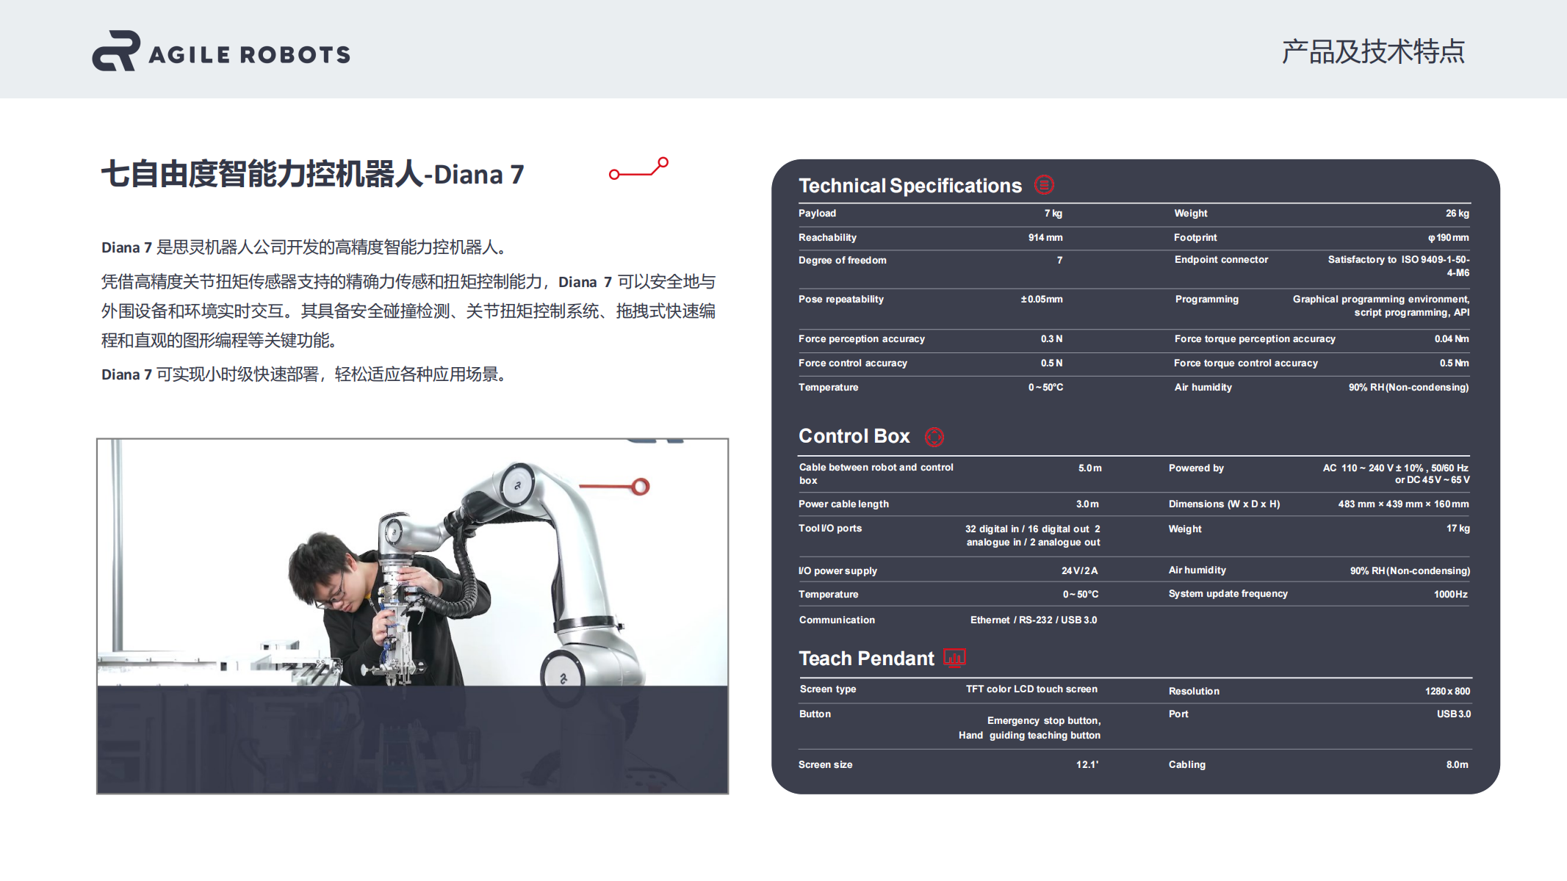Click the AGILE ROBOTS brand text
The image size is (1567, 881).
pyautogui.click(x=249, y=54)
